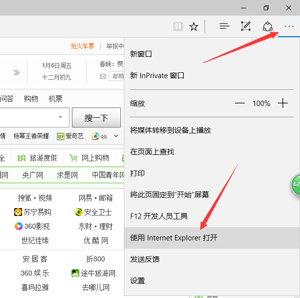Screen dimensions: 300x298
Task: Click the iQIYI logo icon
Action: (x=61, y=136)
